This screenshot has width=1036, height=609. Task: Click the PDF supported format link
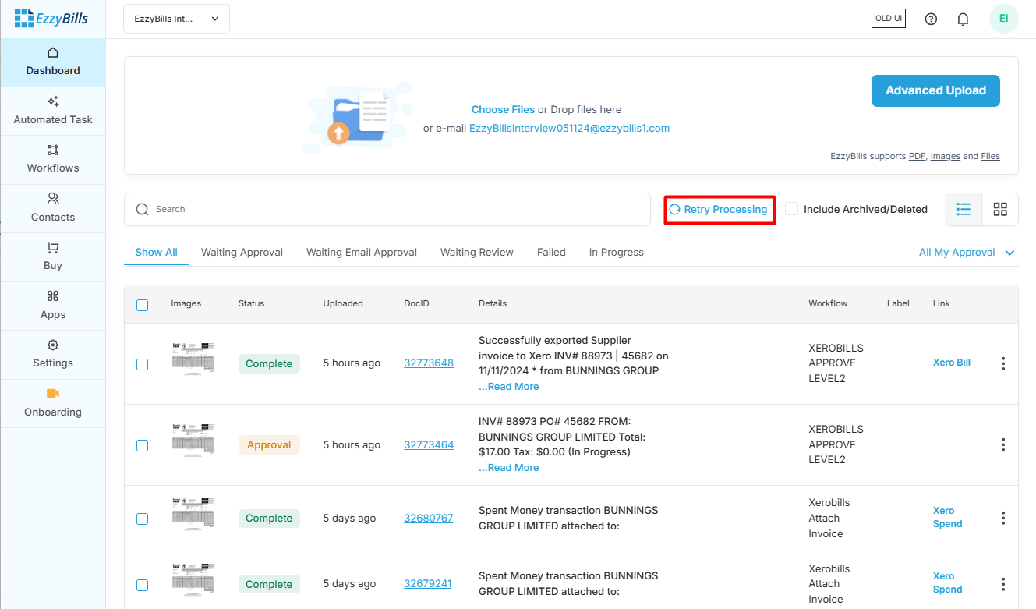click(x=918, y=157)
